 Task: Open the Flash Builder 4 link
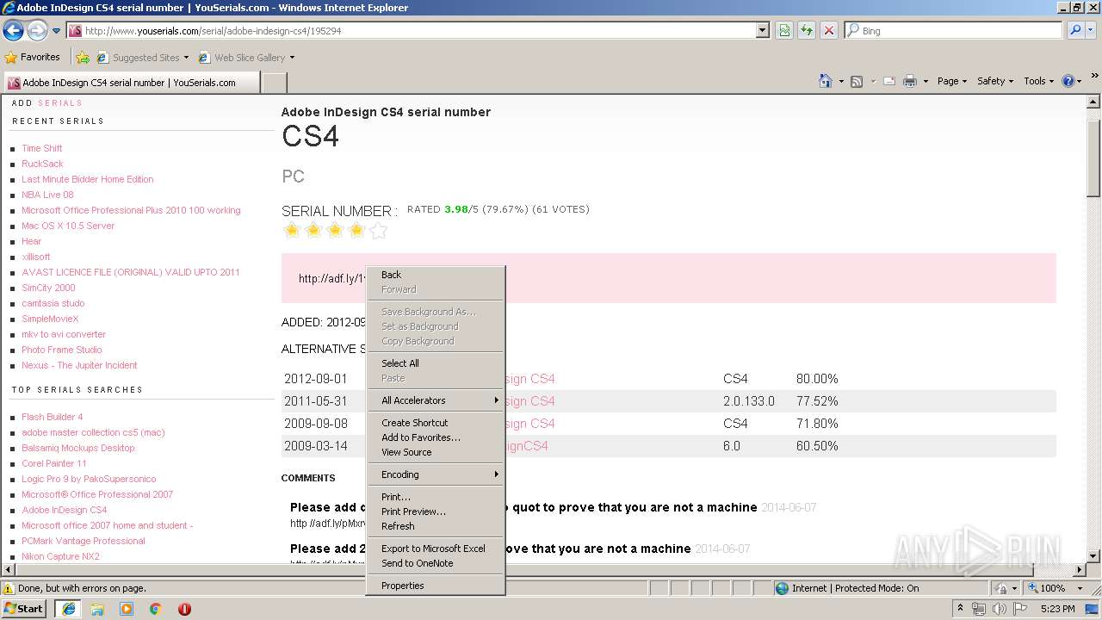point(53,417)
